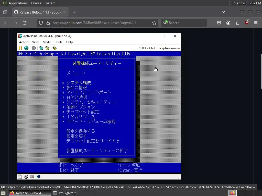
Task: Click the clock showing Fri Apr 26
Action: click(246, 3)
